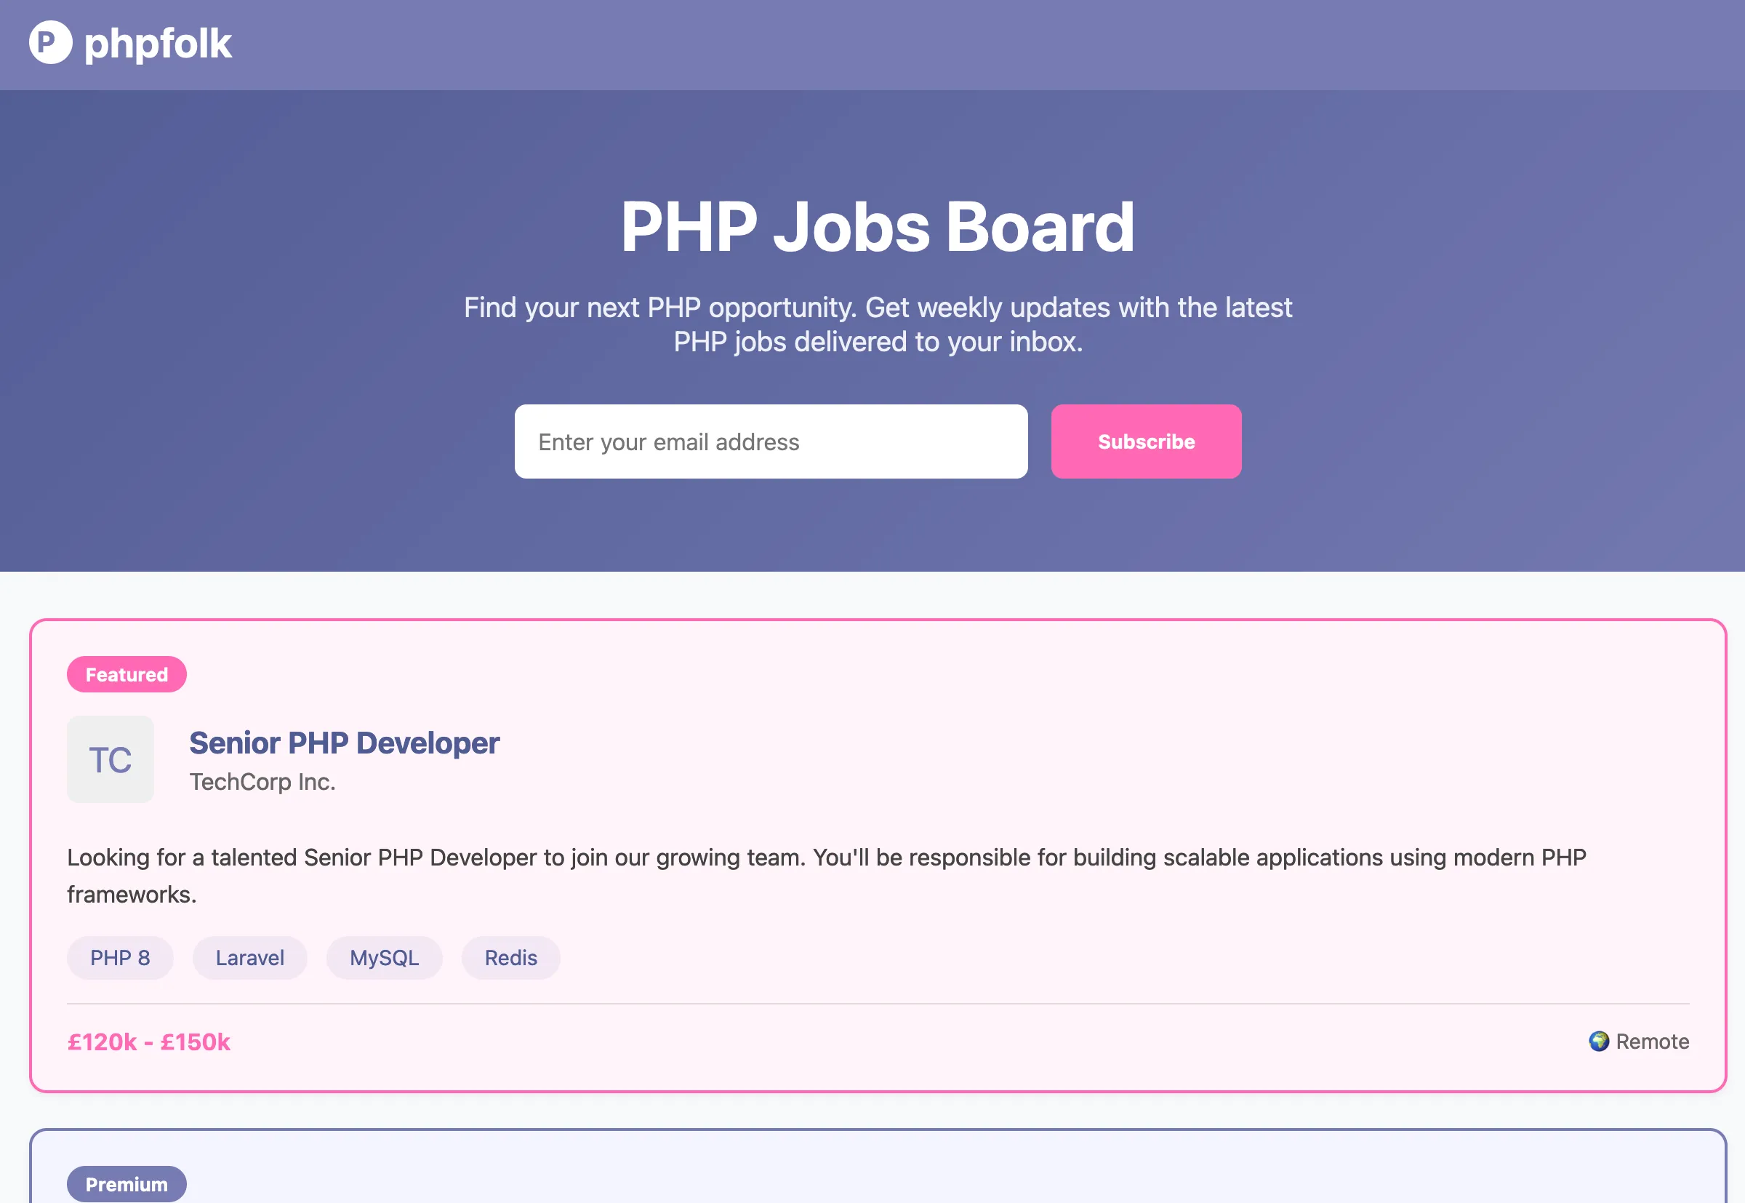Click the TC company logo avatar
This screenshot has height=1203, width=1745.
(110, 759)
